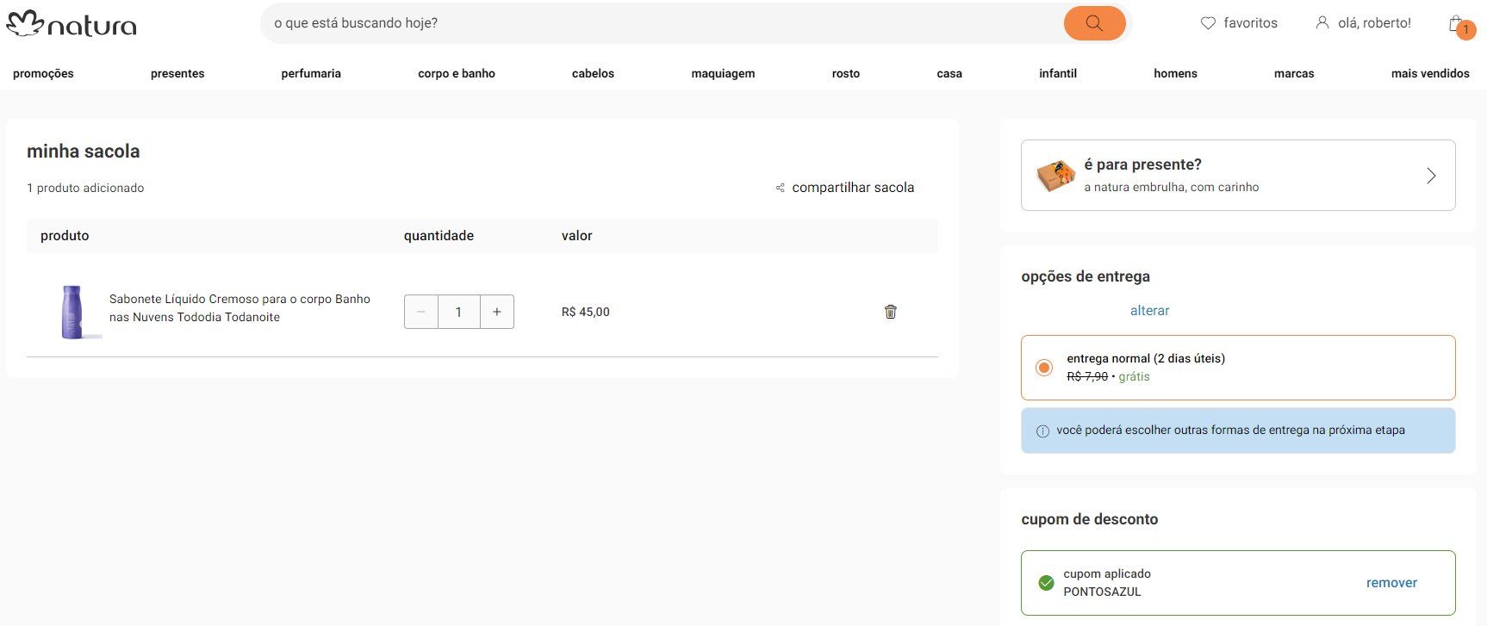This screenshot has height=626, width=1487.
Task: Open Sabonete Líquido Cremoso product name
Action: coord(240,308)
